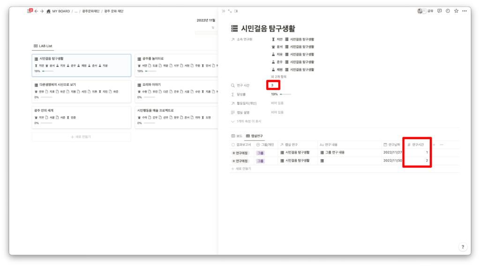Open the sidebar menu with notification badge
The width and height of the screenshot is (480, 266).
[x=30, y=11]
